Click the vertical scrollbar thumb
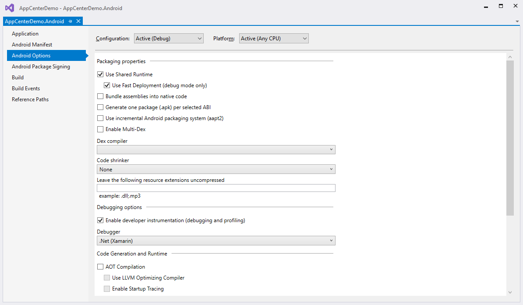 click(x=510, y=138)
